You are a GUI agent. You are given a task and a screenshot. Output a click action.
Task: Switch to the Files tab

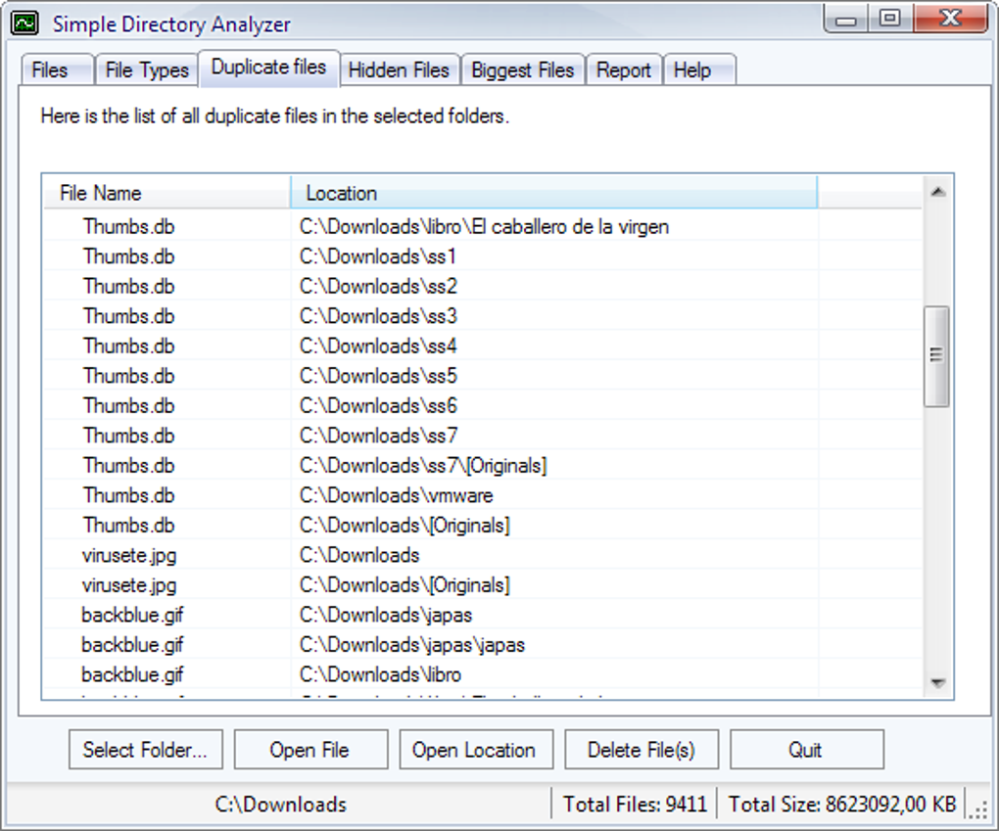point(55,69)
